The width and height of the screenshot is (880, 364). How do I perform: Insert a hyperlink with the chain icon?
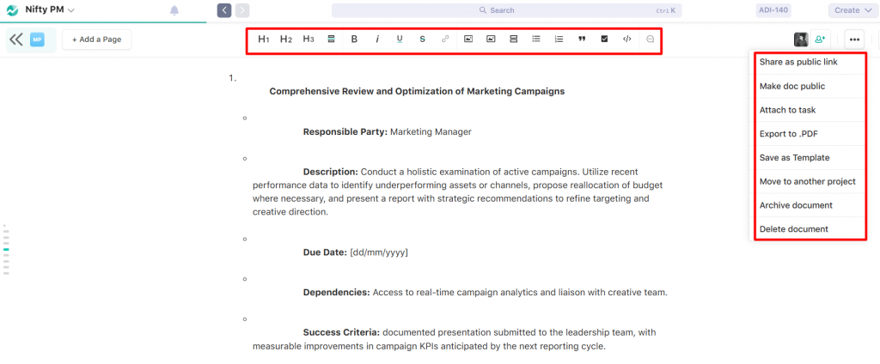(445, 39)
